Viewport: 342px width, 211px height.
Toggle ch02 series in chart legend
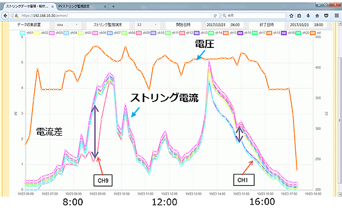point(42,33)
